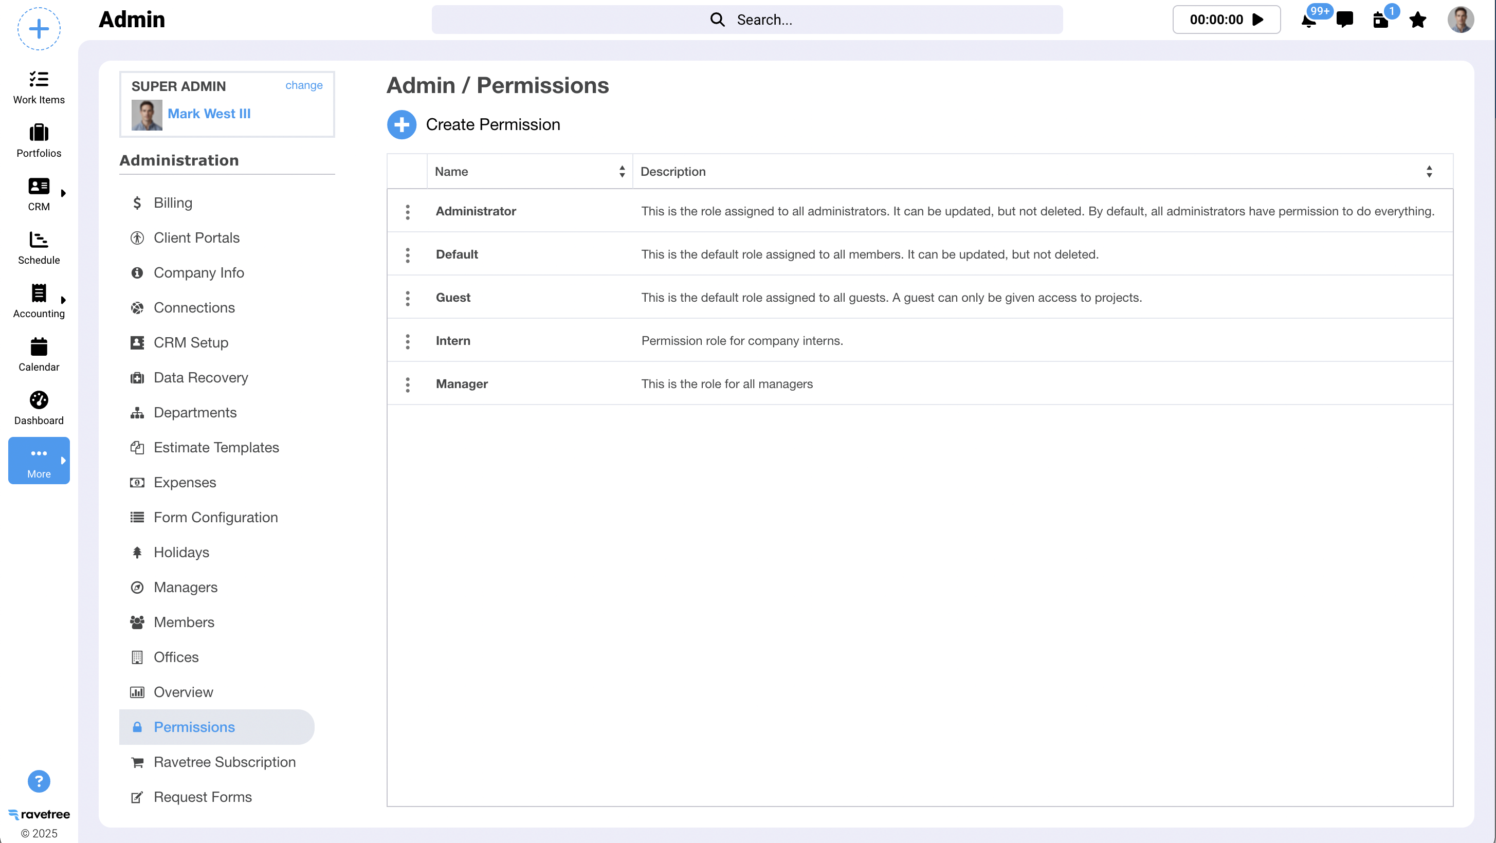Screen dimensions: 1496x843
Task: Open Intern row three-dot menu
Action: click(408, 341)
